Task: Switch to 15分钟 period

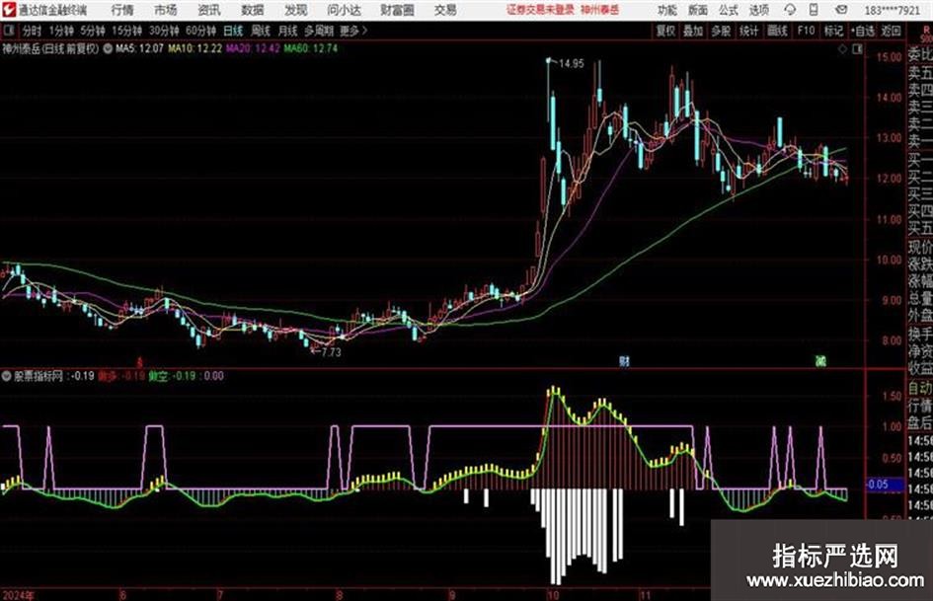Action: (x=126, y=31)
